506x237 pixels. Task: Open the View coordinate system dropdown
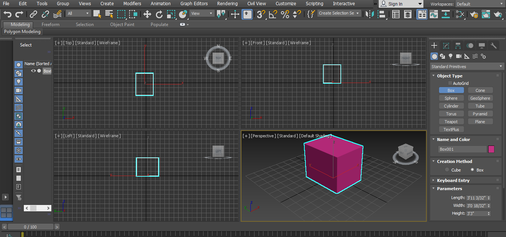pyautogui.click(x=202, y=13)
